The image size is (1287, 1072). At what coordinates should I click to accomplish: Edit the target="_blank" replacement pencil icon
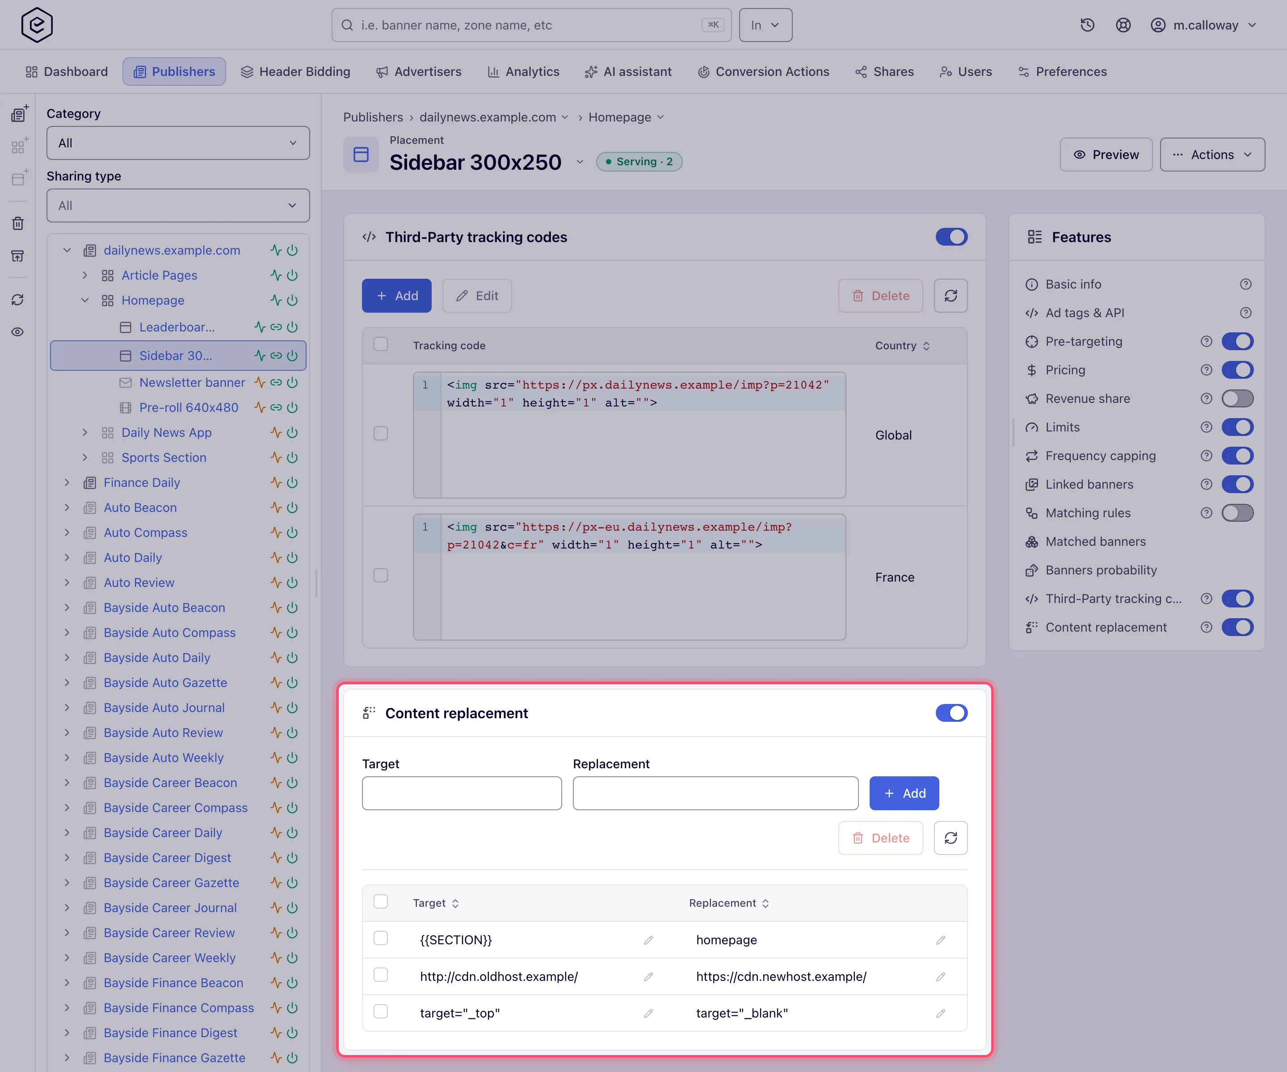coord(941,1014)
